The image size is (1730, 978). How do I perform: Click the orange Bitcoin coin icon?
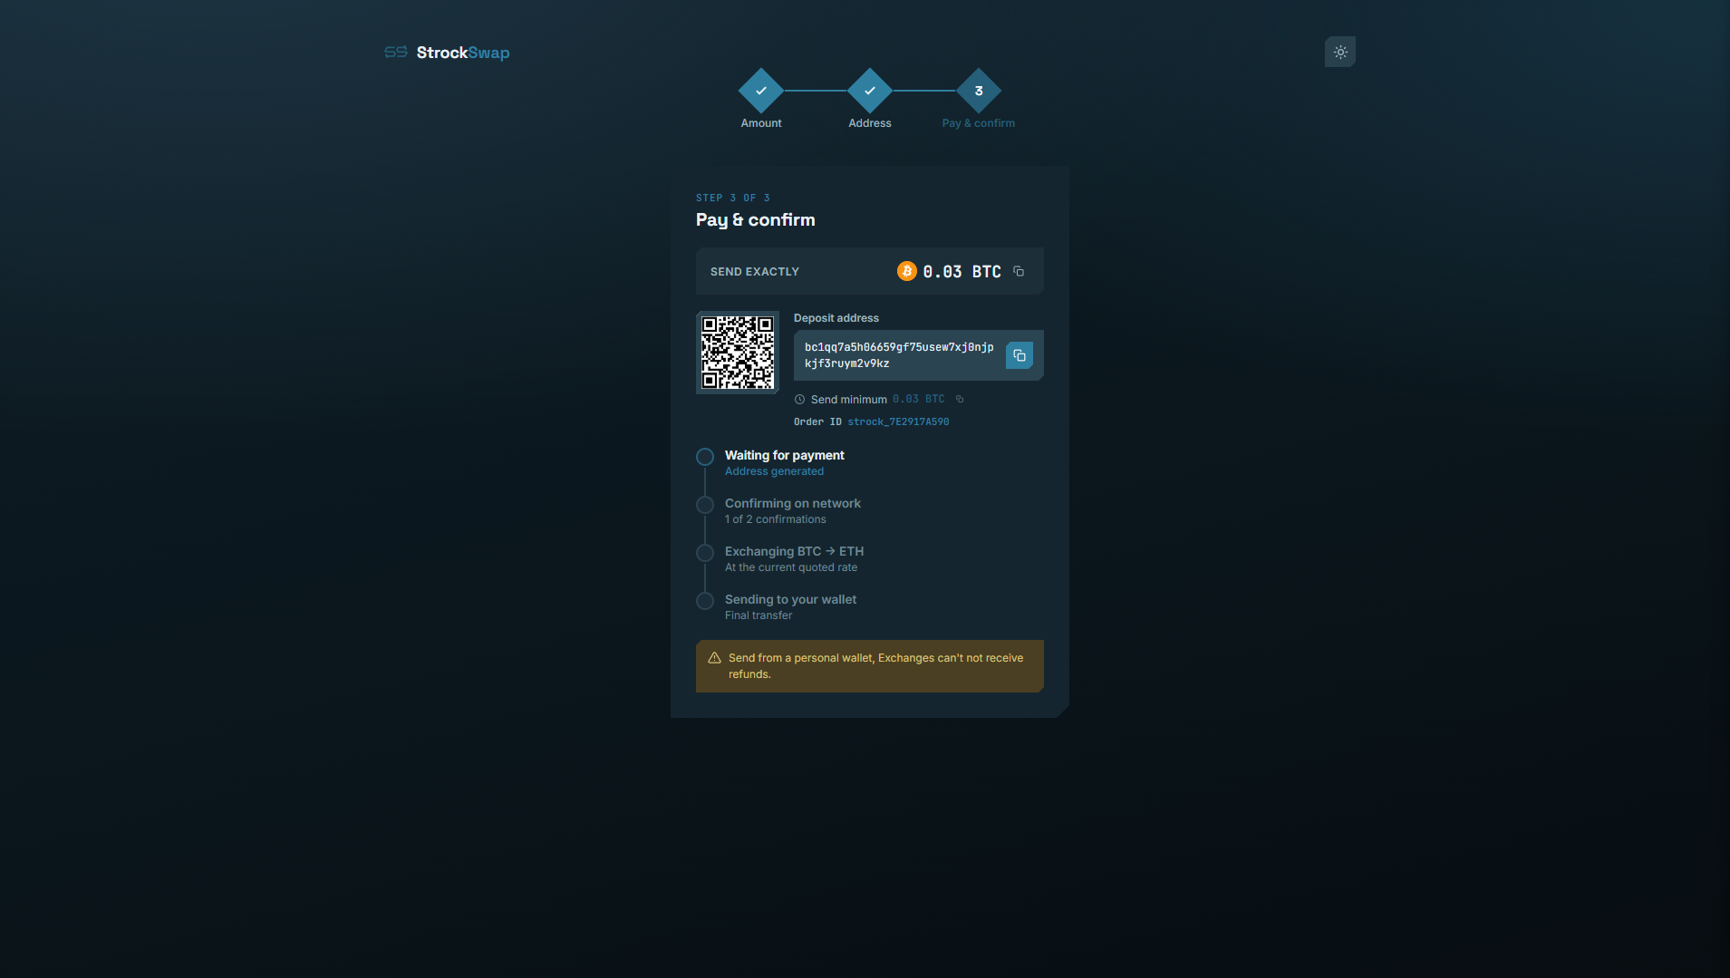[907, 271]
